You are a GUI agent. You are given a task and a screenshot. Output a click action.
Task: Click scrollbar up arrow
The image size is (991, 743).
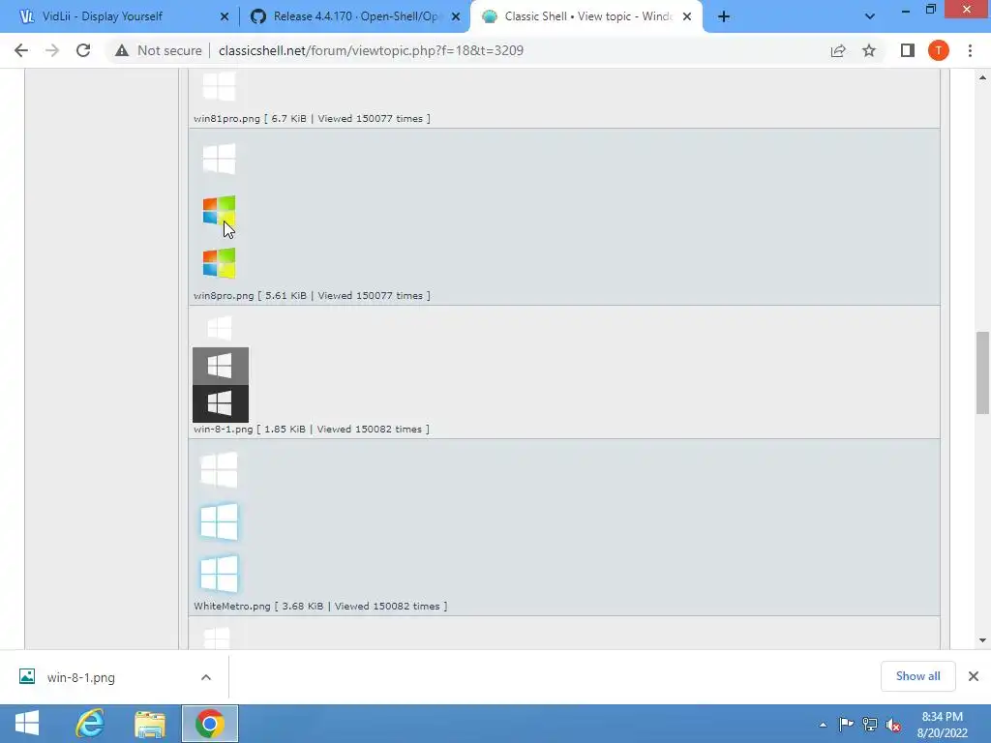point(982,77)
